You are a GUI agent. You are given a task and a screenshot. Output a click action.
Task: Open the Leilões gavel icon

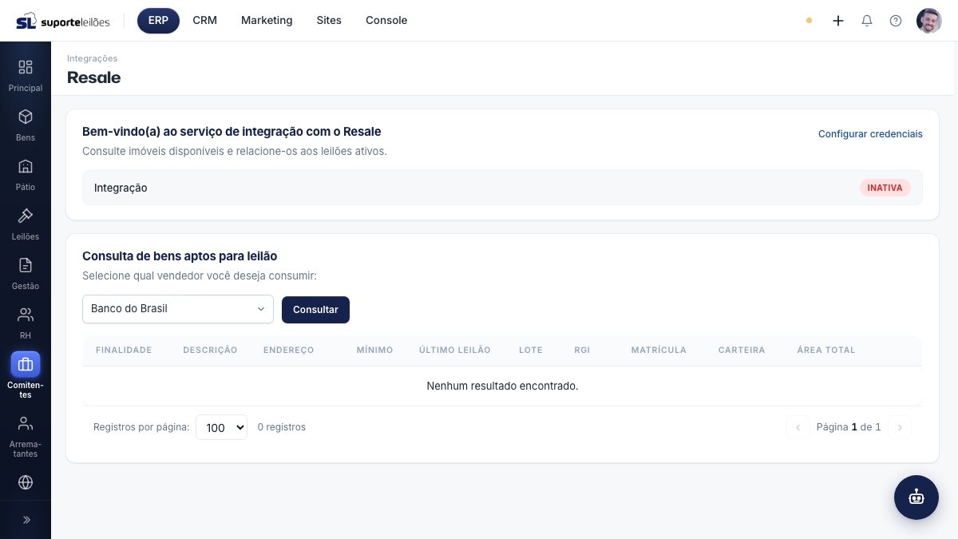pyautogui.click(x=26, y=216)
